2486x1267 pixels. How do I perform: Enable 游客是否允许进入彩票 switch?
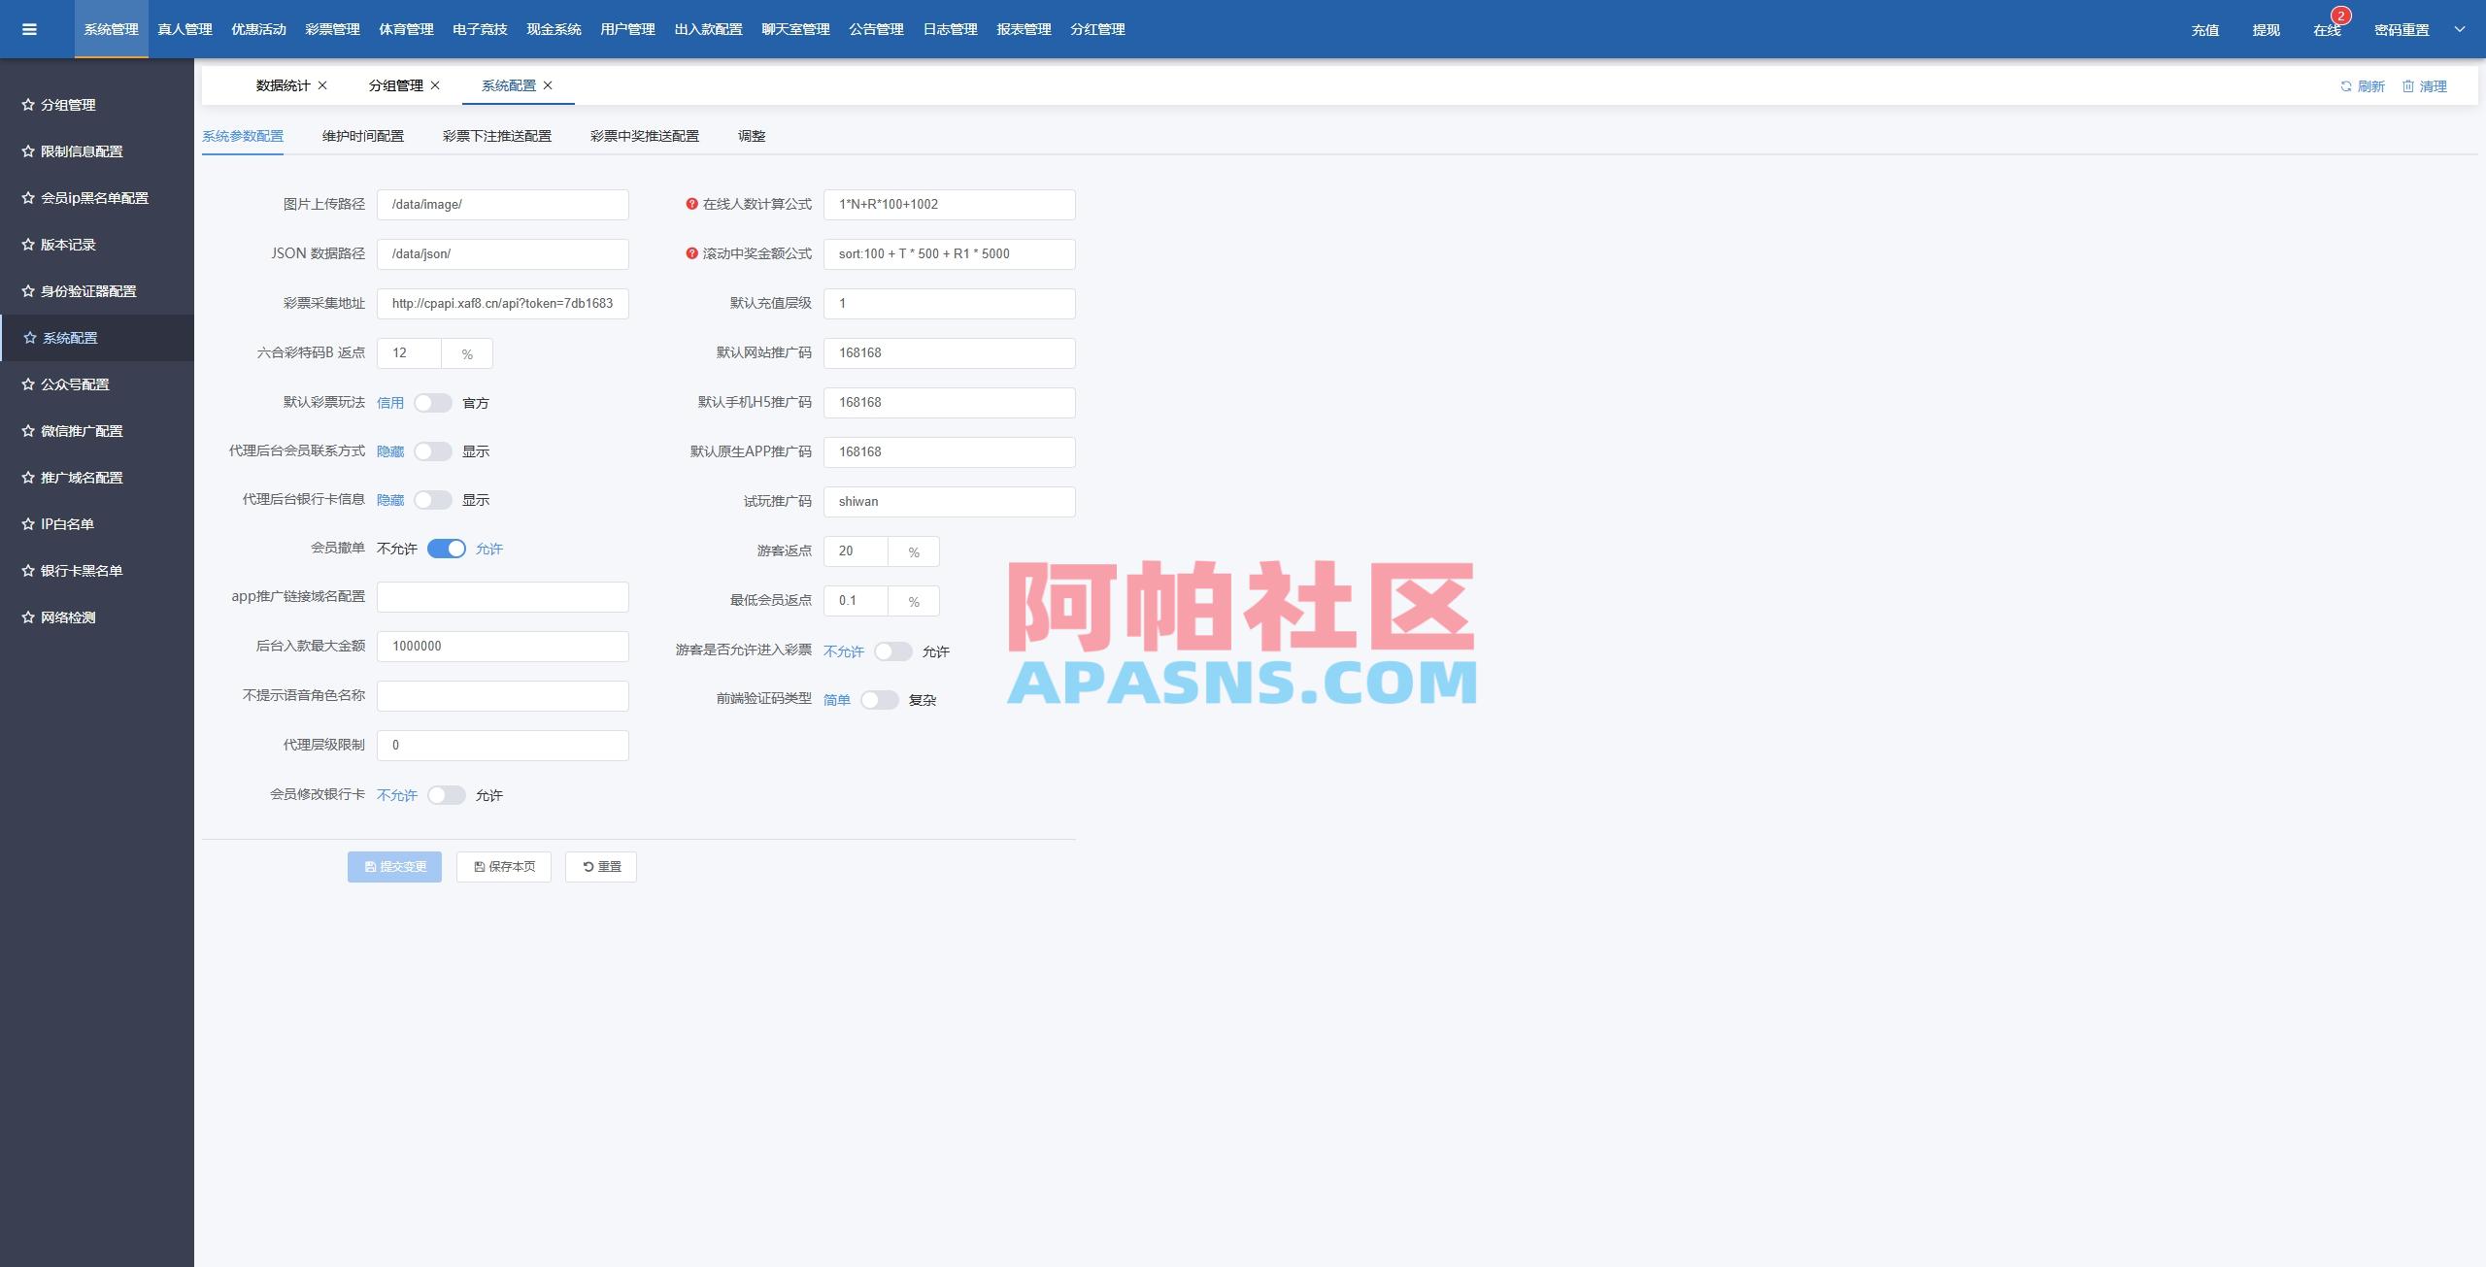[x=893, y=650]
